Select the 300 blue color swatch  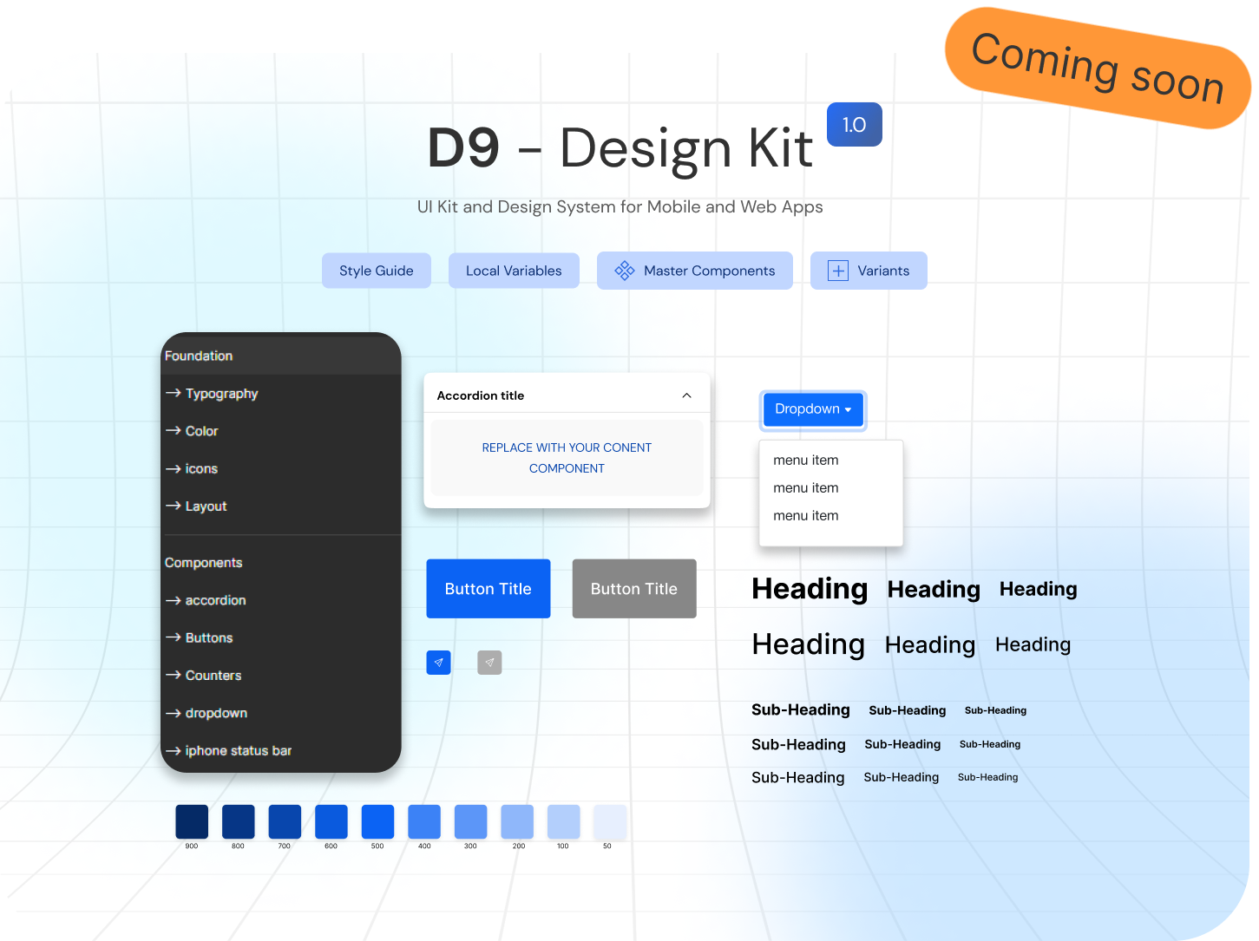pyautogui.click(x=470, y=821)
